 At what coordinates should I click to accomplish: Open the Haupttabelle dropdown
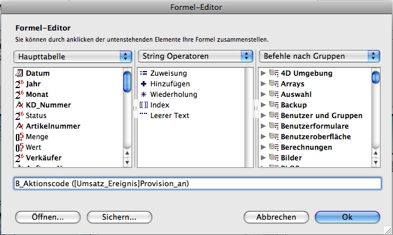point(72,56)
